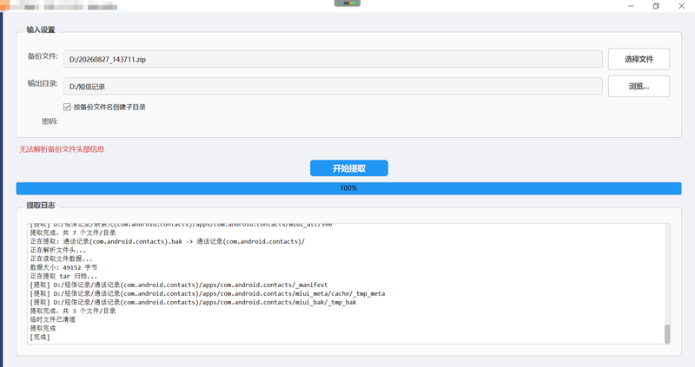Select log line 正在解析文件头...

click(x=57, y=250)
